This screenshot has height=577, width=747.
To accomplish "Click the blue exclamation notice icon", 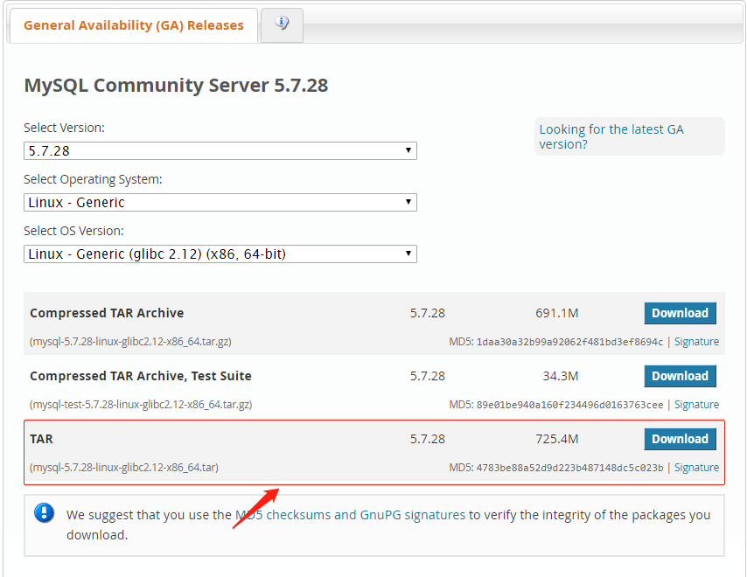I will (45, 512).
